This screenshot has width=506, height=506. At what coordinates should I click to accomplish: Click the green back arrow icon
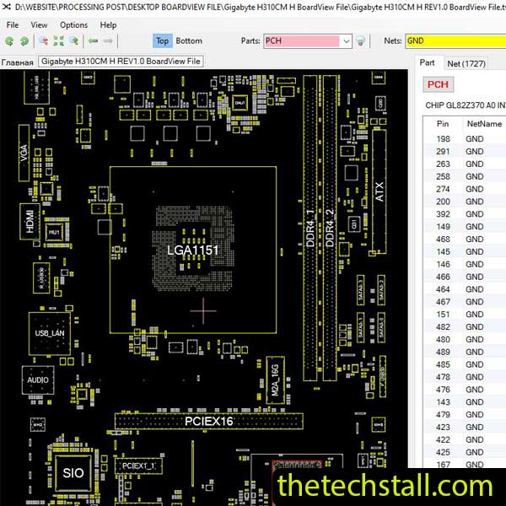94,40
